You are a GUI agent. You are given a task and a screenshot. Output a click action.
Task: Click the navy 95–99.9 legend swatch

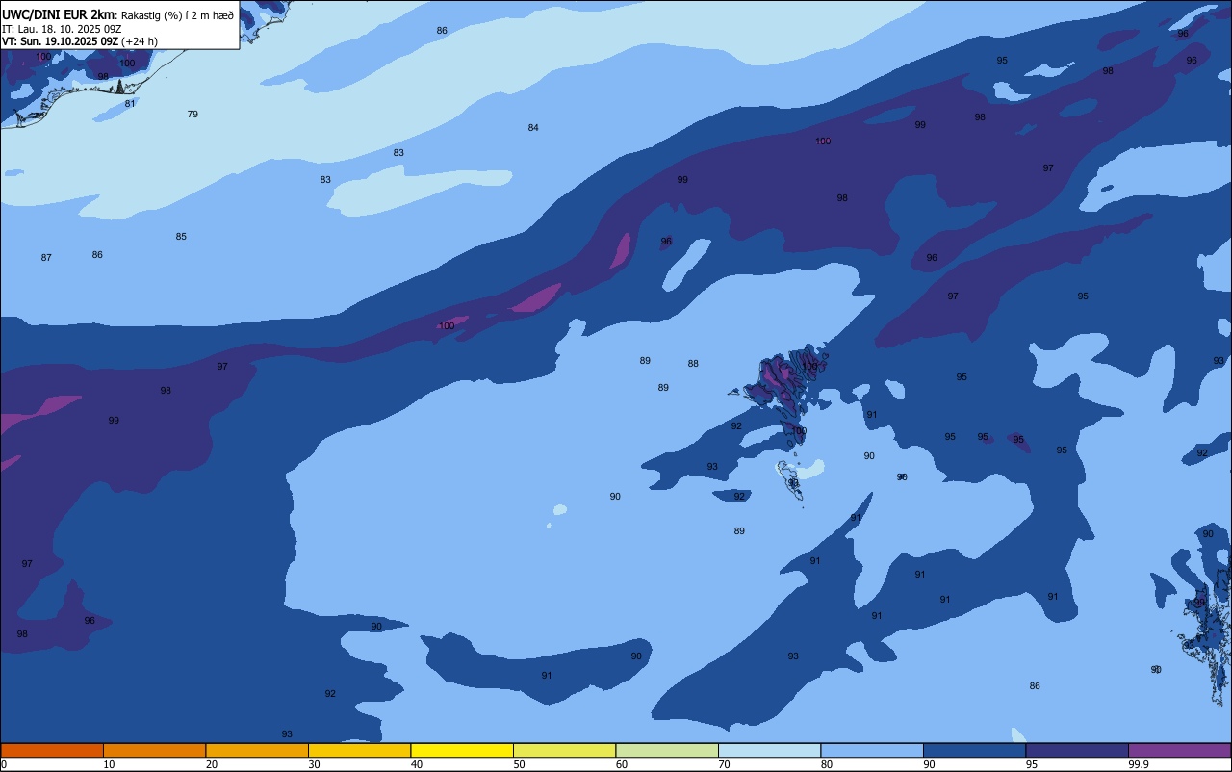click(x=1077, y=750)
